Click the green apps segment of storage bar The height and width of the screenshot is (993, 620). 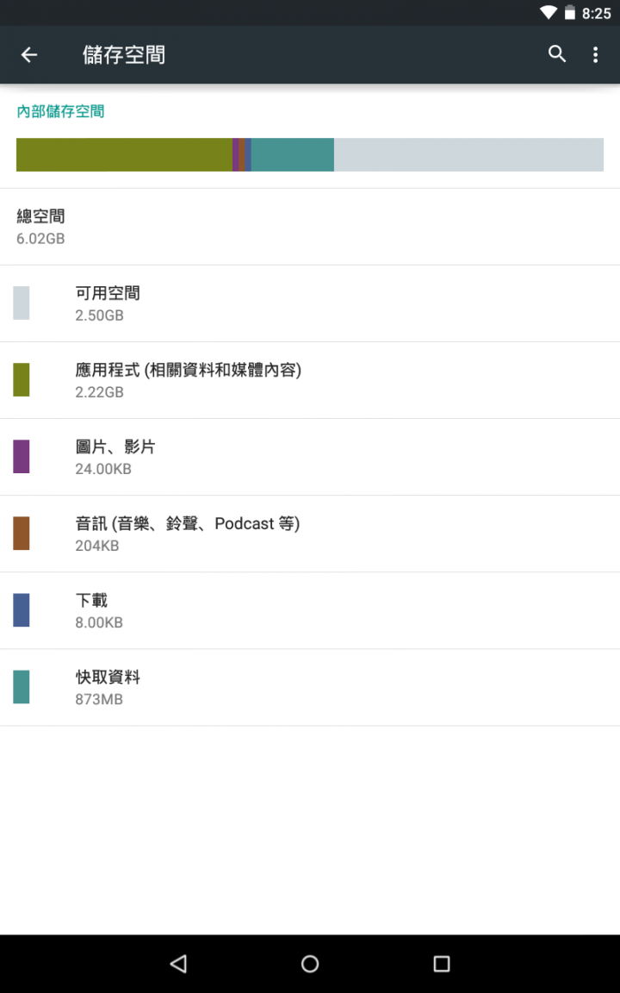tap(124, 154)
